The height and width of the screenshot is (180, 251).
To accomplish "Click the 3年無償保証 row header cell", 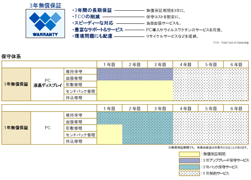I will coord(16,84).
